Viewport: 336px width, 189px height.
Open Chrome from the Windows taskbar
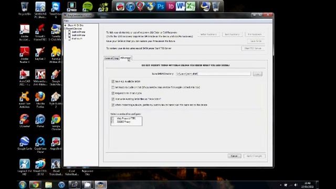tap(35, 185)
